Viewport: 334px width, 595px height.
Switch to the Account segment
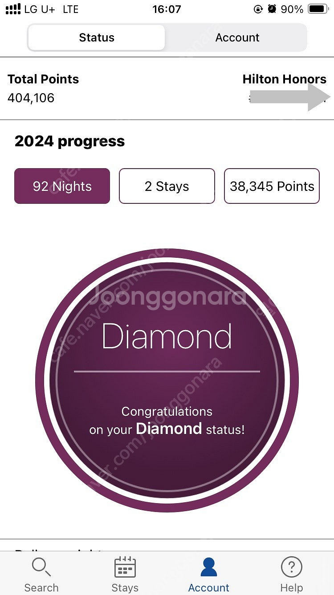tap(237, 37)
